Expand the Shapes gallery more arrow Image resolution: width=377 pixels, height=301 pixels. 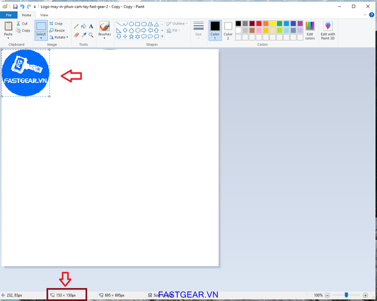tap(162, 36)
